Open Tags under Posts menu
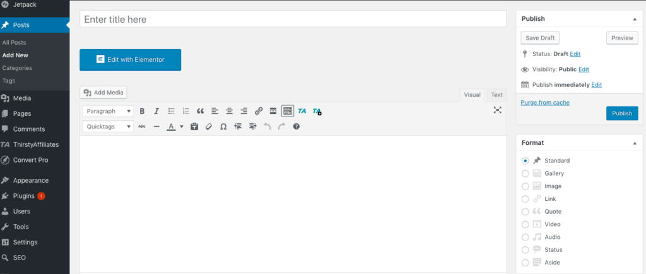Screen dimensions: 646x274 coord(9,81)
